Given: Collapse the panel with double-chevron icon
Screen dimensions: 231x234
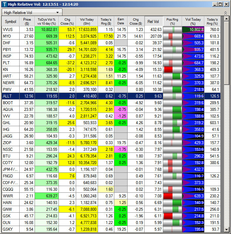Looking at the screenshot, I should point(225,13).
